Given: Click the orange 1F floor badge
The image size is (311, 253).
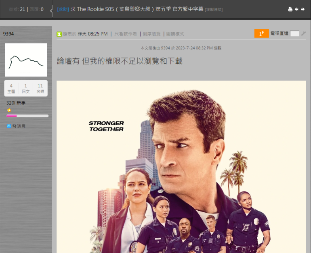Looking at the screenshot, I should coord(261,33).
